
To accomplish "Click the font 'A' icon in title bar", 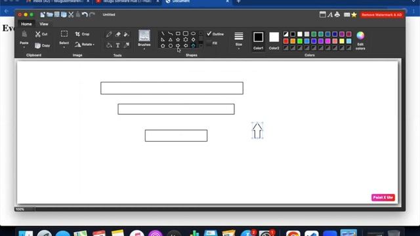I will 330,14.
